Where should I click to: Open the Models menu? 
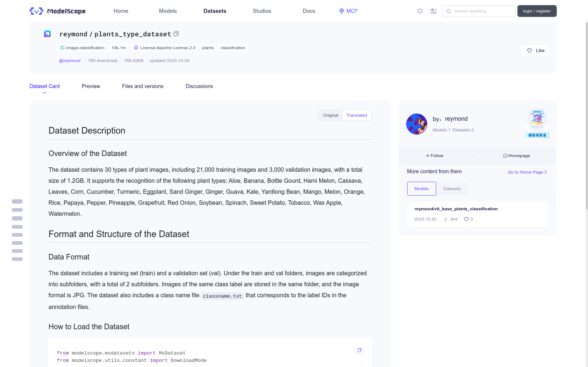(168, 11)
